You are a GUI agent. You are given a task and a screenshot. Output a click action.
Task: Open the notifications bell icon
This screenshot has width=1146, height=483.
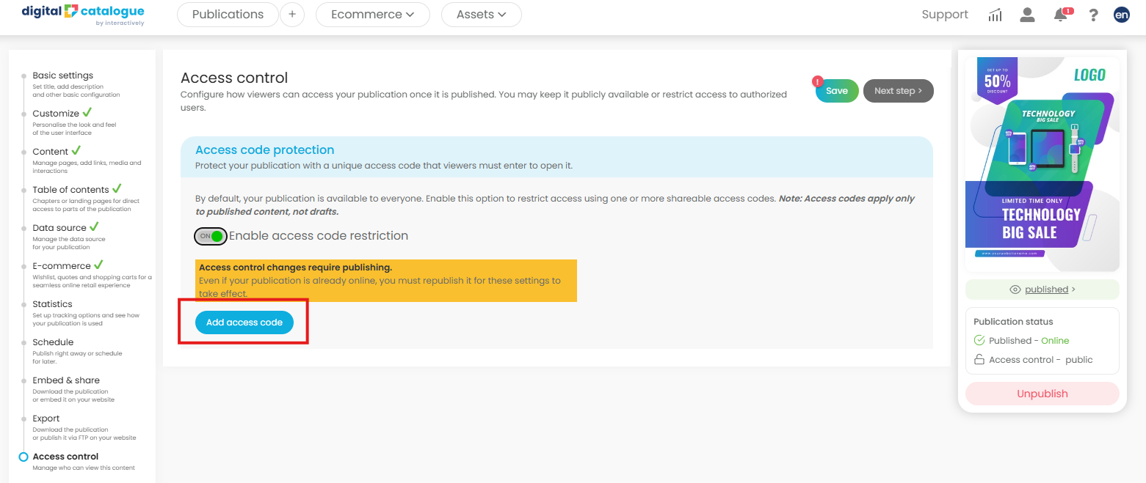[1060, 15]
